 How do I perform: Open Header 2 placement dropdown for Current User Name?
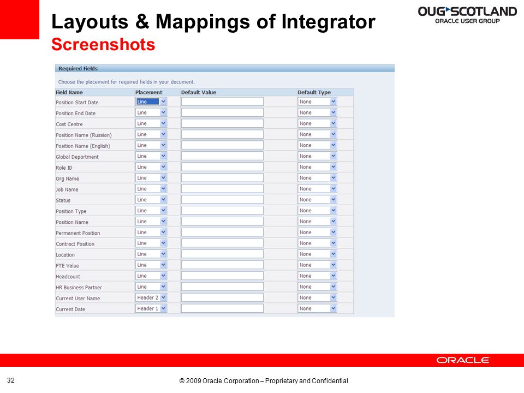tap(151, 297)
